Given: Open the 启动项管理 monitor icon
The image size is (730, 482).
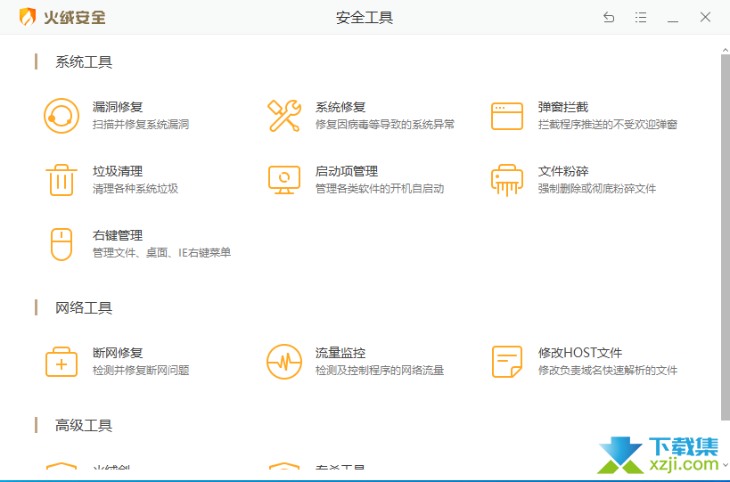Looking at the screenshot, I should (x=284, y=180).
